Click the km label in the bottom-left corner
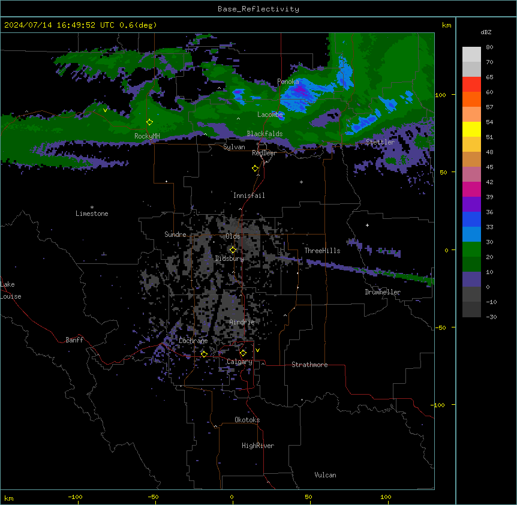The width and height of the screenshot is (517, 505). point(9,498)
